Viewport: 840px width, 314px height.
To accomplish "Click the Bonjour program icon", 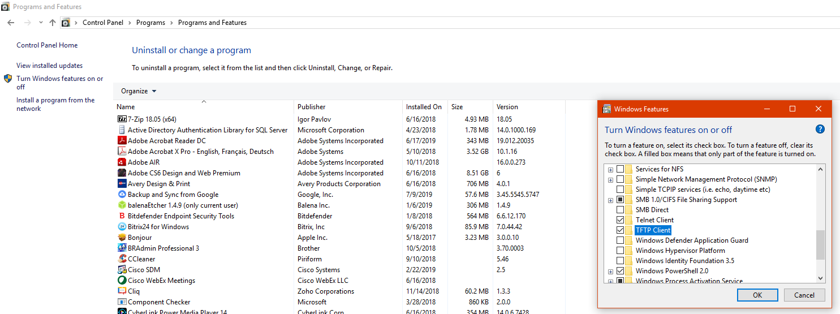I will pos(122,238).
